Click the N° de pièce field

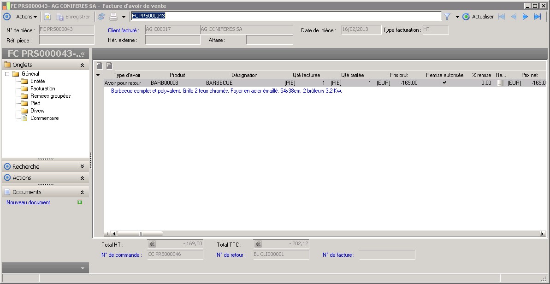[67, 30]
